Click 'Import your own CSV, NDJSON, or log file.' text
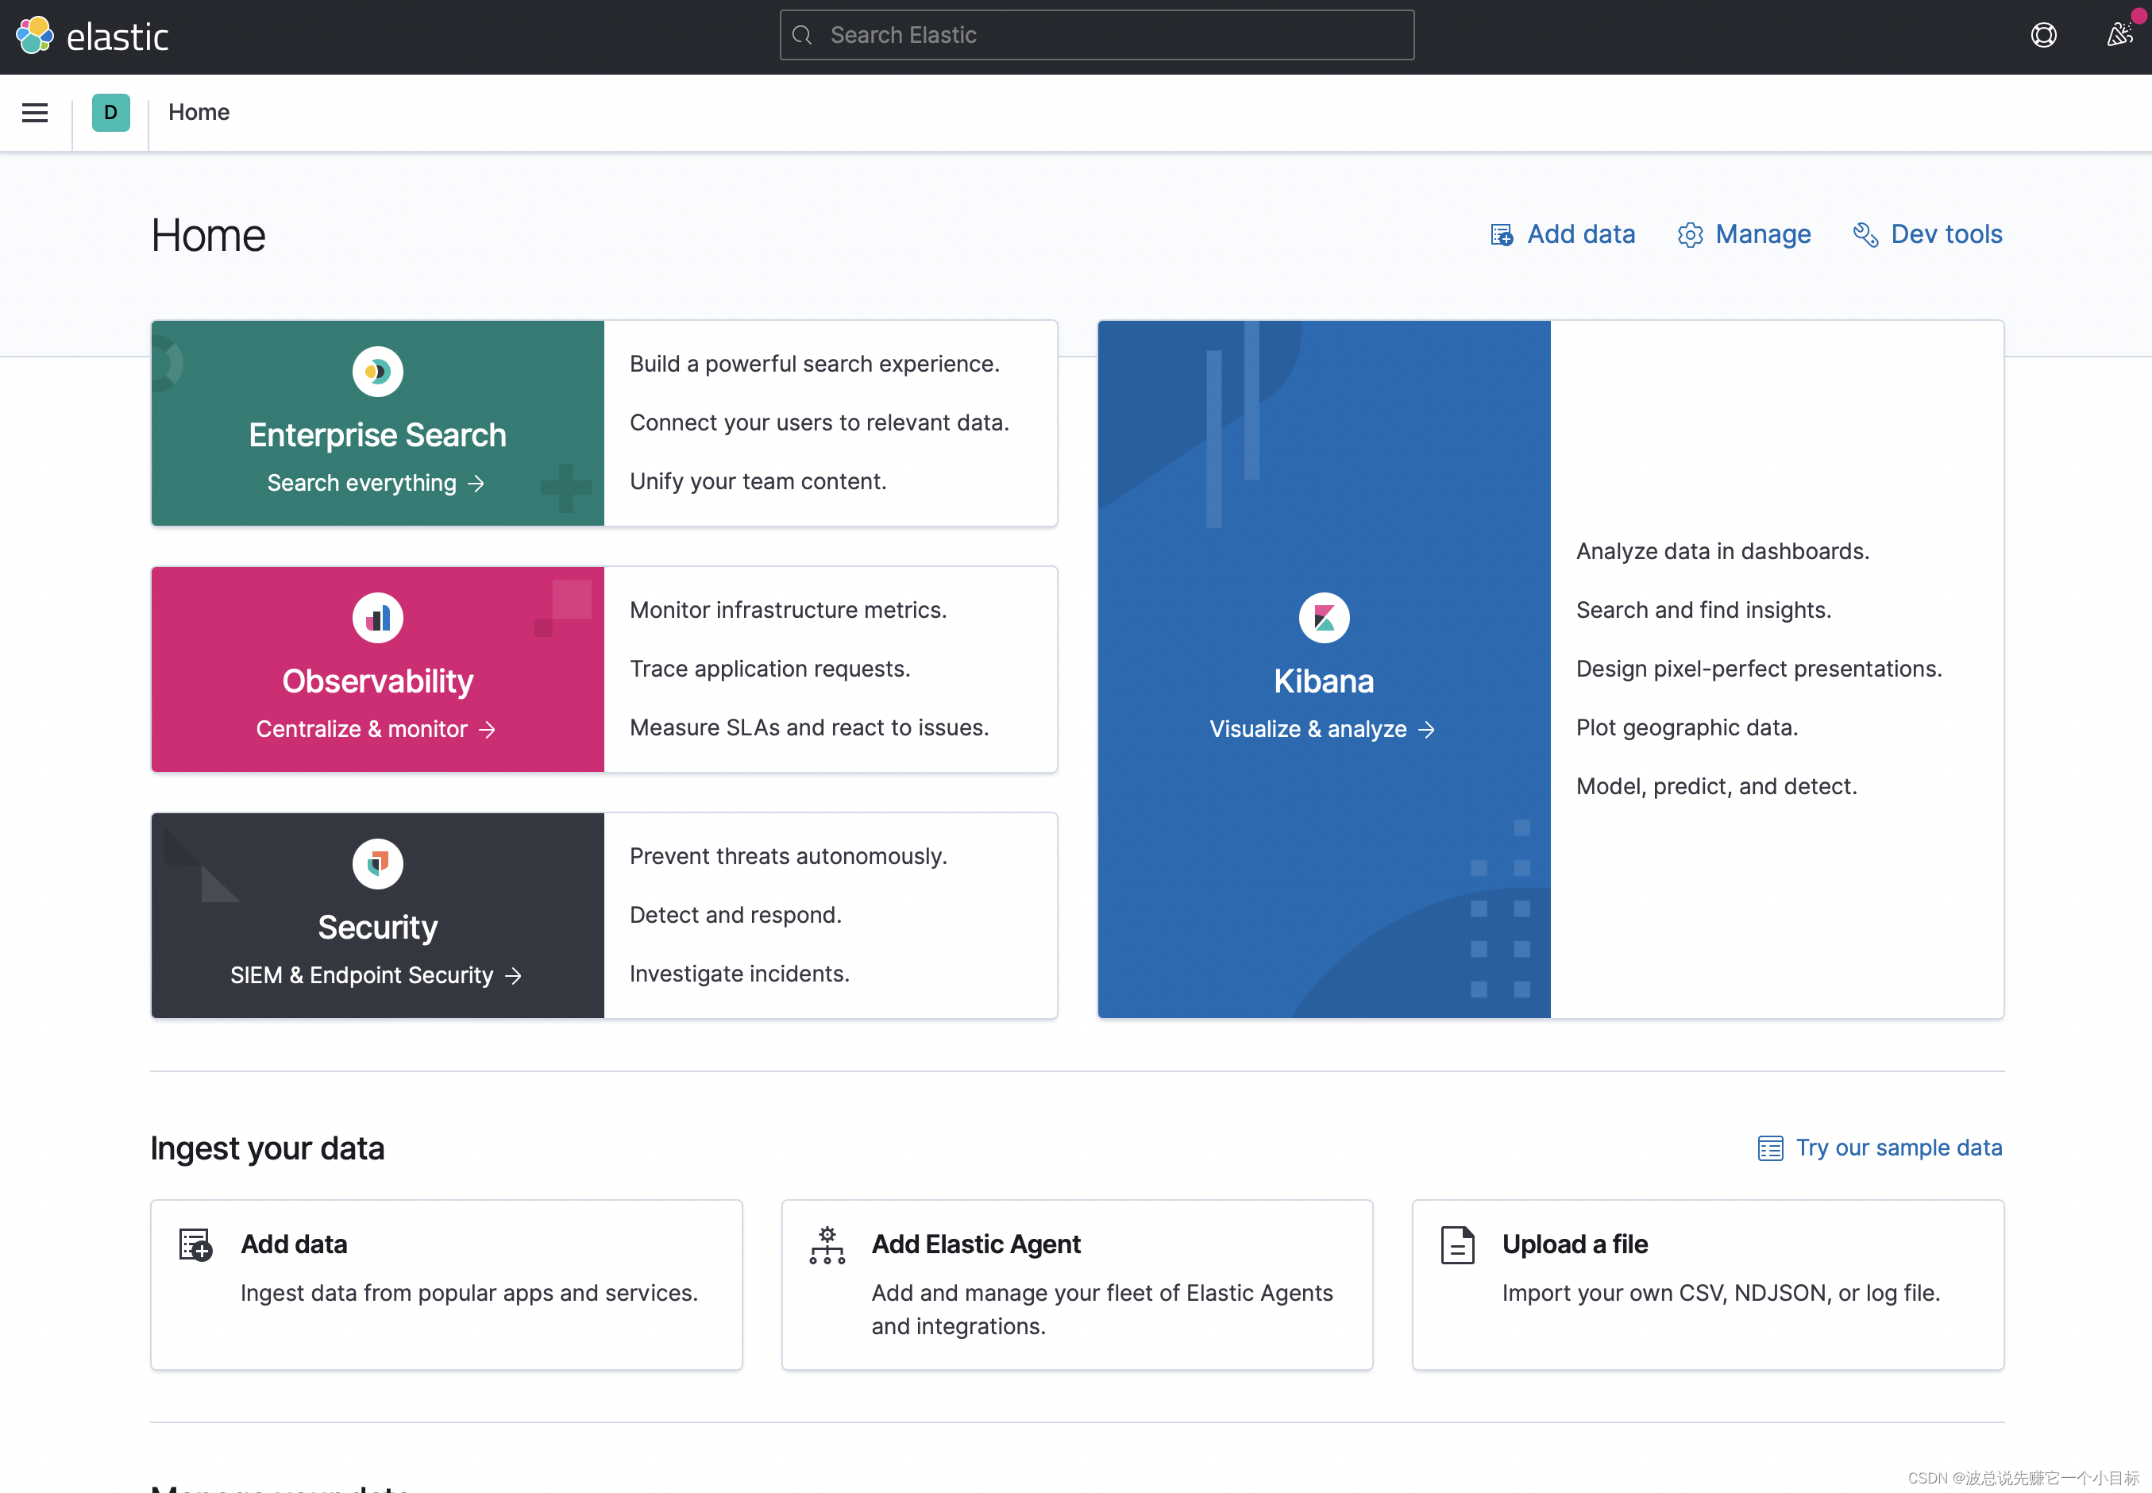This screenshot has height=1493, width=2152. coord(1721,1293)
